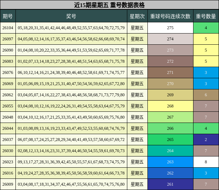Click issue number 26016

click(8, 173)
